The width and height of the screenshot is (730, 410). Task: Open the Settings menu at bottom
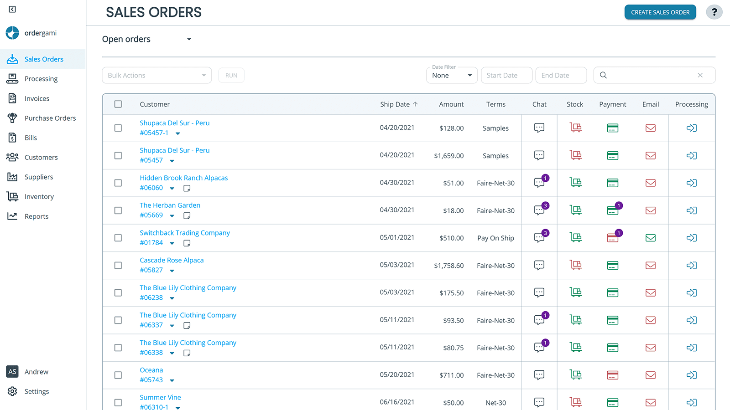36,391
